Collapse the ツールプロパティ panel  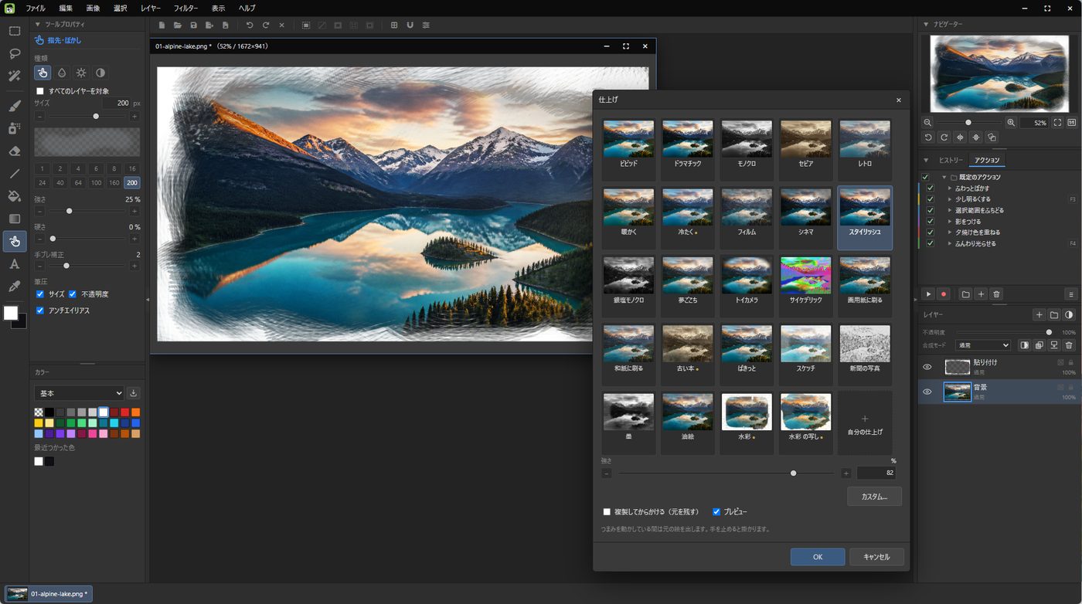[x=37, y=25]
